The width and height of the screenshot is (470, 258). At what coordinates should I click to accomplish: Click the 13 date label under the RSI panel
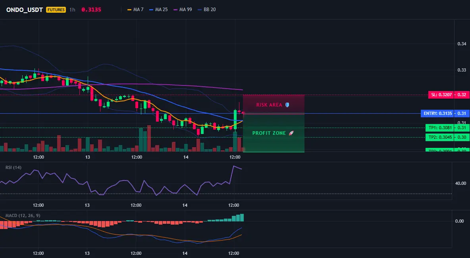coord(87,205)
